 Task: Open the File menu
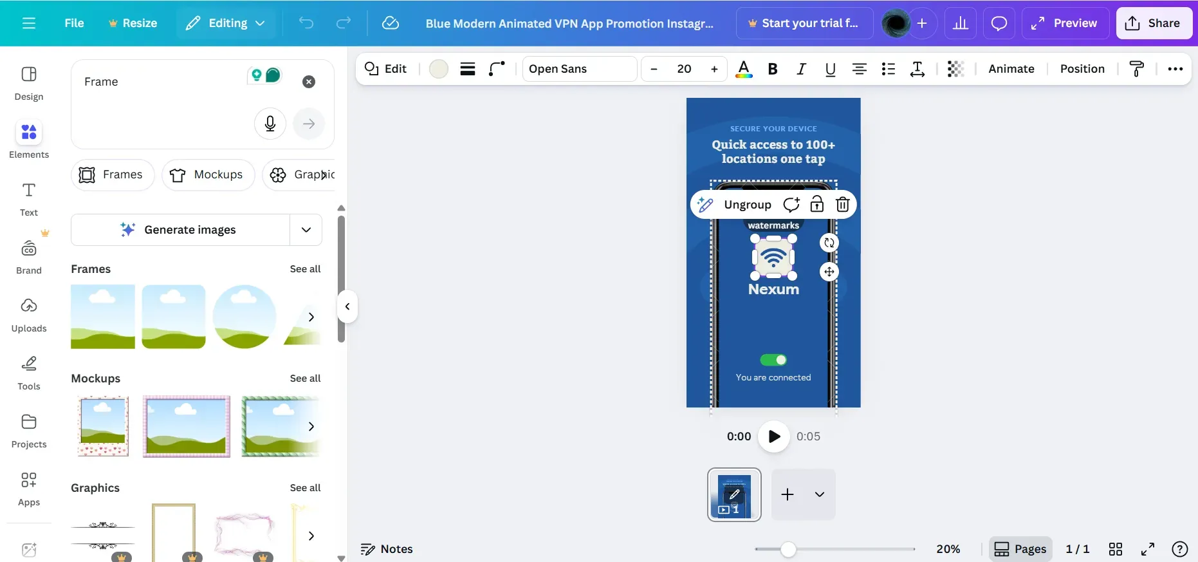74,23
